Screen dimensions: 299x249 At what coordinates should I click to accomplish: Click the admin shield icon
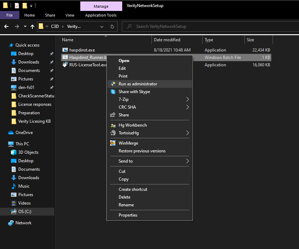(113, 84)
